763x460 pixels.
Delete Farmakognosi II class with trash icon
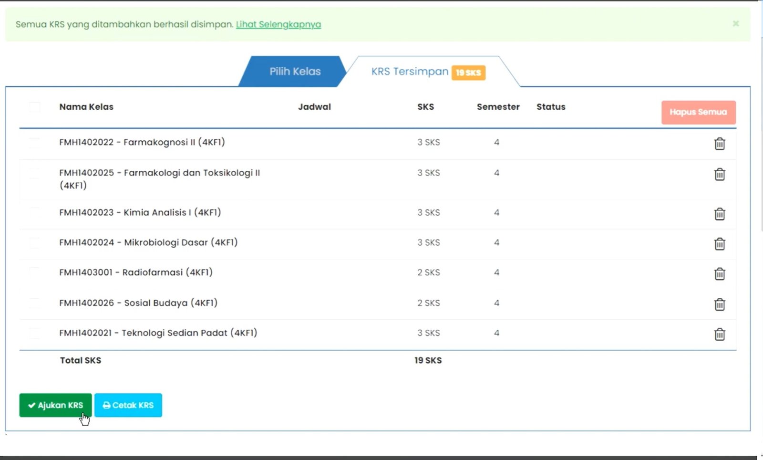[x=720, y=144]
